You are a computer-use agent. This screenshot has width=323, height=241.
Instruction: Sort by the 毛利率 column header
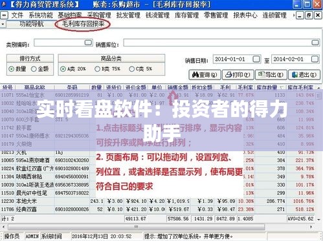(245, 87)
